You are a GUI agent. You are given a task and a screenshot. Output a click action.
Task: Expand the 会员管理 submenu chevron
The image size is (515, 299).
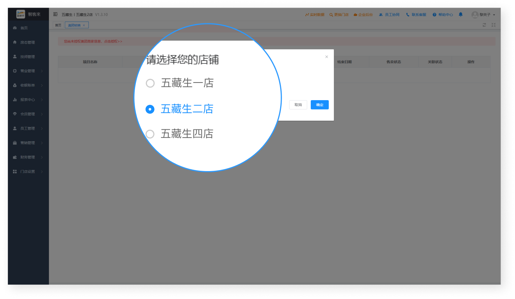tap(42, 114)
